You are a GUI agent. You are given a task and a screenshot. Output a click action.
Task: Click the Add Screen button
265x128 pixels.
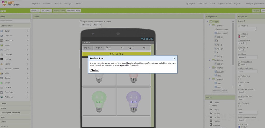tap(46, 11)
